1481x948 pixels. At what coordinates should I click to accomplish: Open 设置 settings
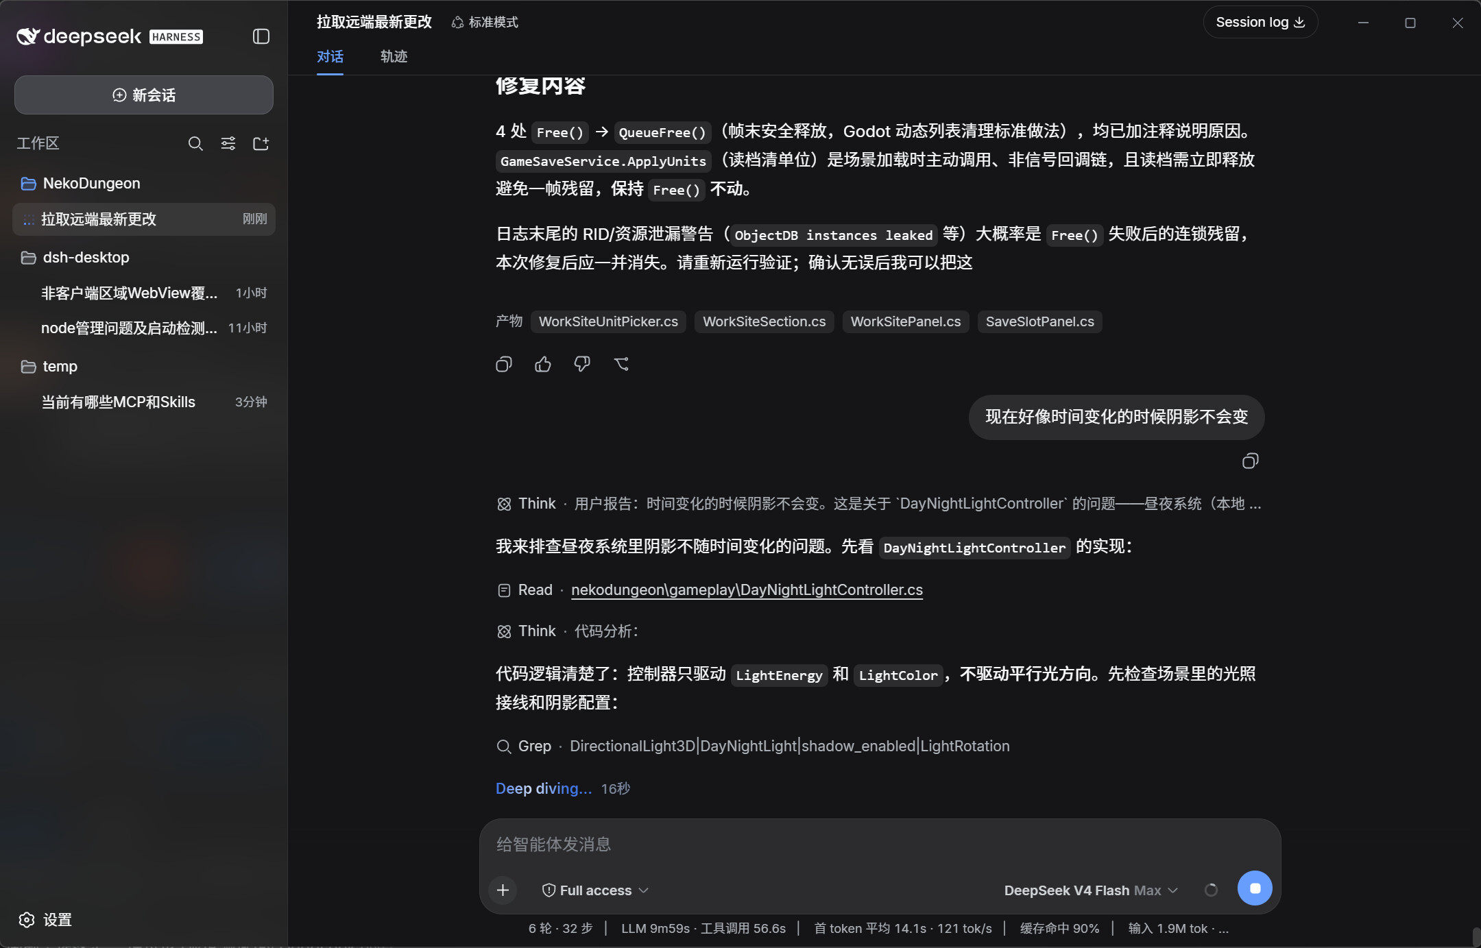pyautogui.click(x=45, y=920)
